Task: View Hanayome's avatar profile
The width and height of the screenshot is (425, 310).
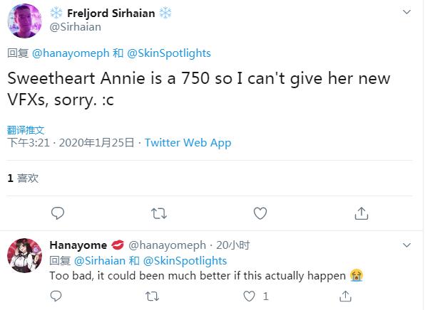Action: (24, 255)
